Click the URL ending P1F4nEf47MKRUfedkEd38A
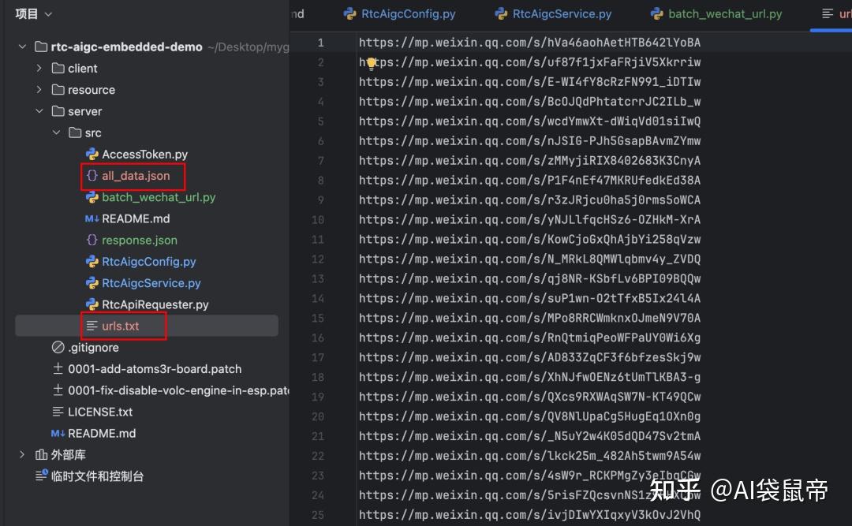Image resolution: width=852 pixels, height=526 pixels. [x=530, y=181]
